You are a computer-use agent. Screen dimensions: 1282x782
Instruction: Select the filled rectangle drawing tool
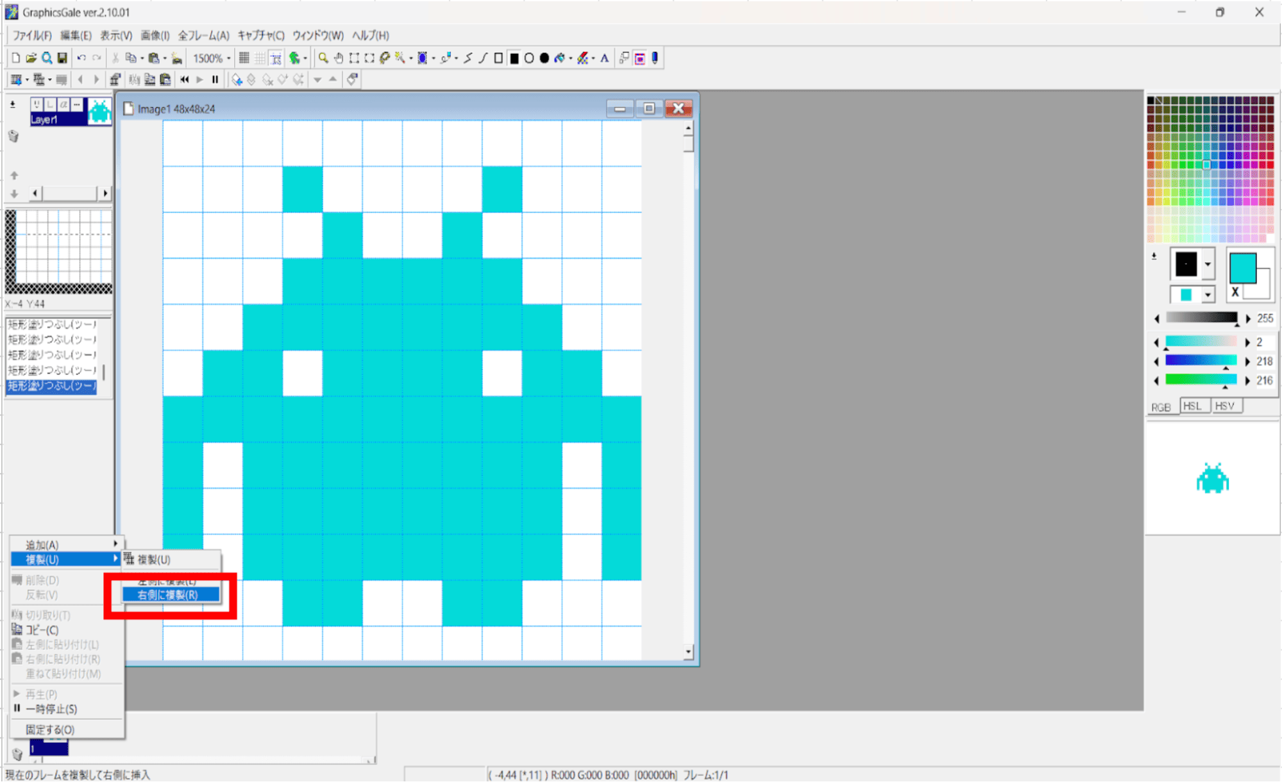(x=515, y=58)
